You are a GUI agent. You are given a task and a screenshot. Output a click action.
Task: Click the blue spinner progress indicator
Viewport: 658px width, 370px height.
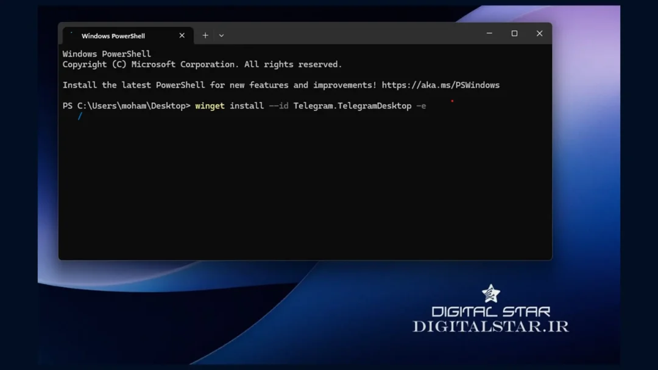tap(80, 116)
